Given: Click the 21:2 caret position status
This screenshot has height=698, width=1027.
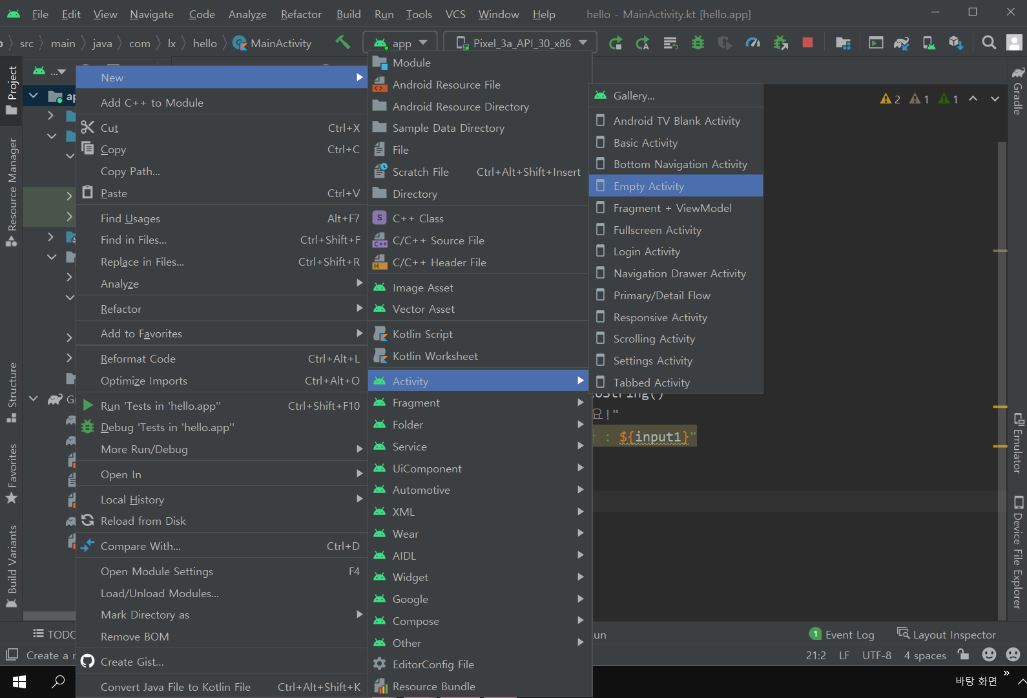Looking at the screenshot, I should [816, 655].
